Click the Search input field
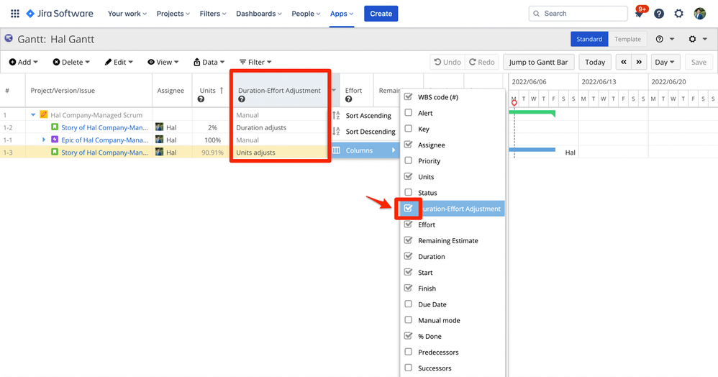The image size is (718, 377). pos(578,14)
